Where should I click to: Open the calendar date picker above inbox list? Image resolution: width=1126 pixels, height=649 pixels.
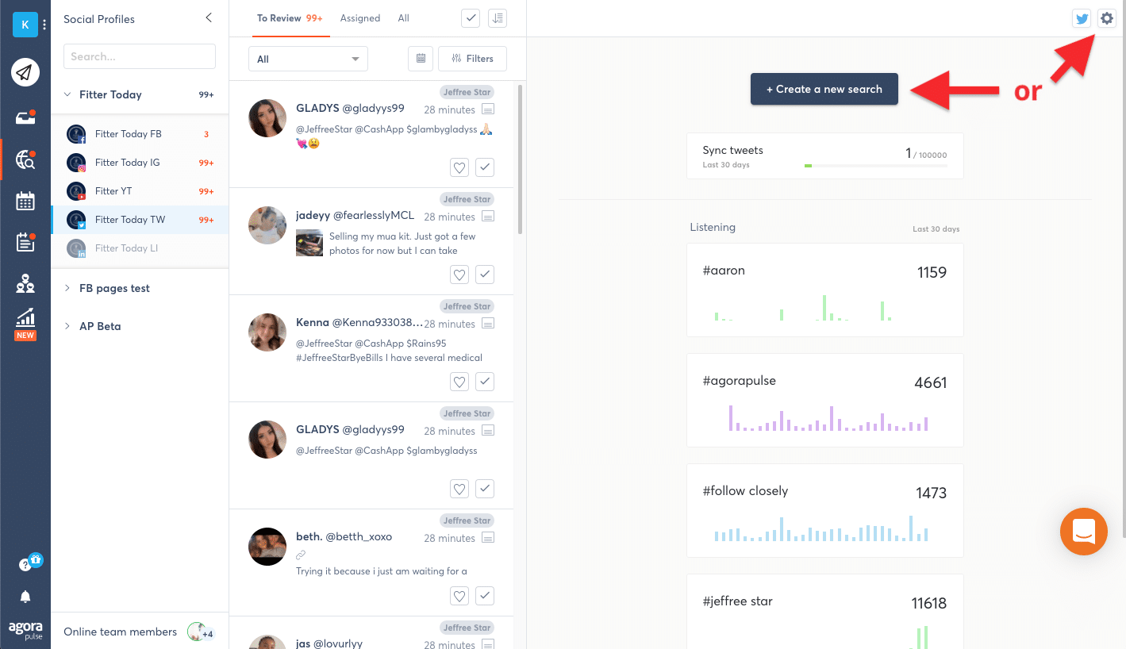(421, 58)
